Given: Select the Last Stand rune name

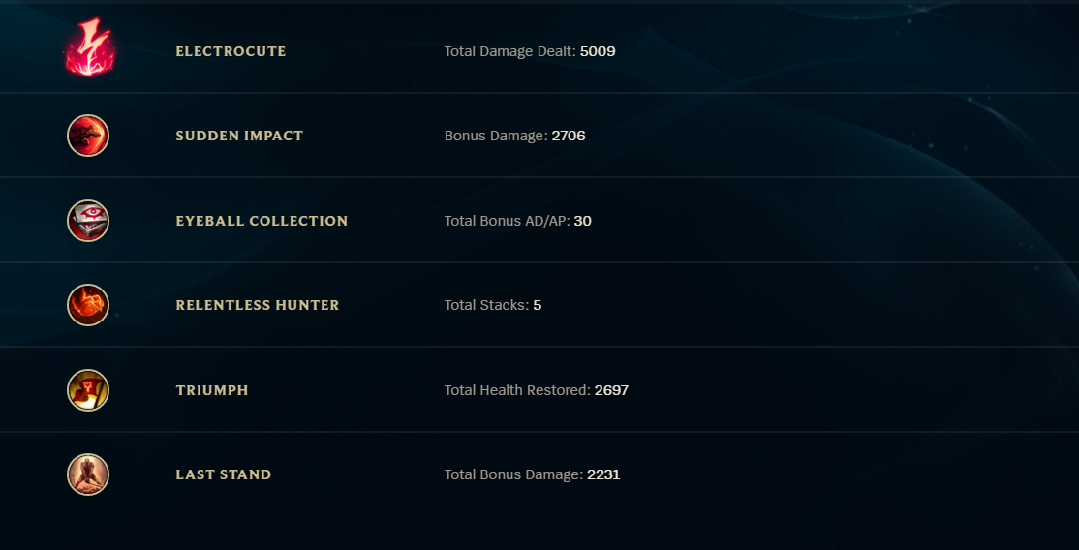Looking at the screenshot, I should pos(224,474).
